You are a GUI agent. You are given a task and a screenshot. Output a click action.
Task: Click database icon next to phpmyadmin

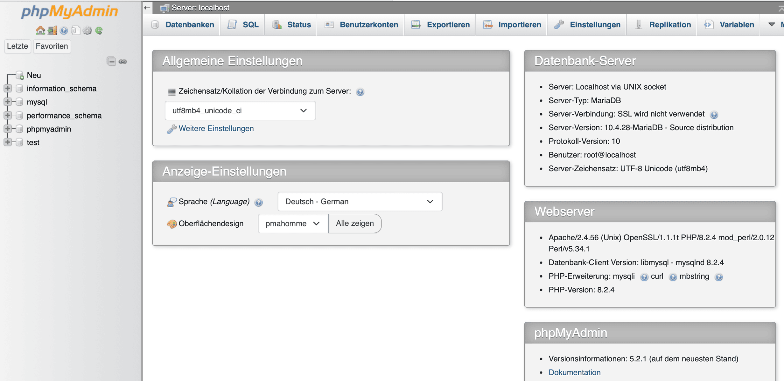(x=20, y=129)
